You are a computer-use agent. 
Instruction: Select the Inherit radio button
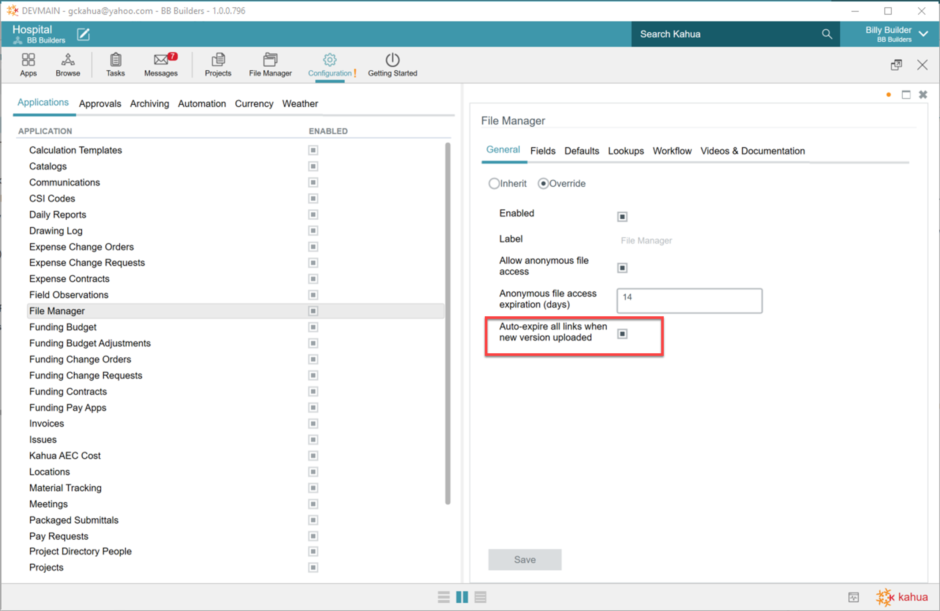[494, 183]
